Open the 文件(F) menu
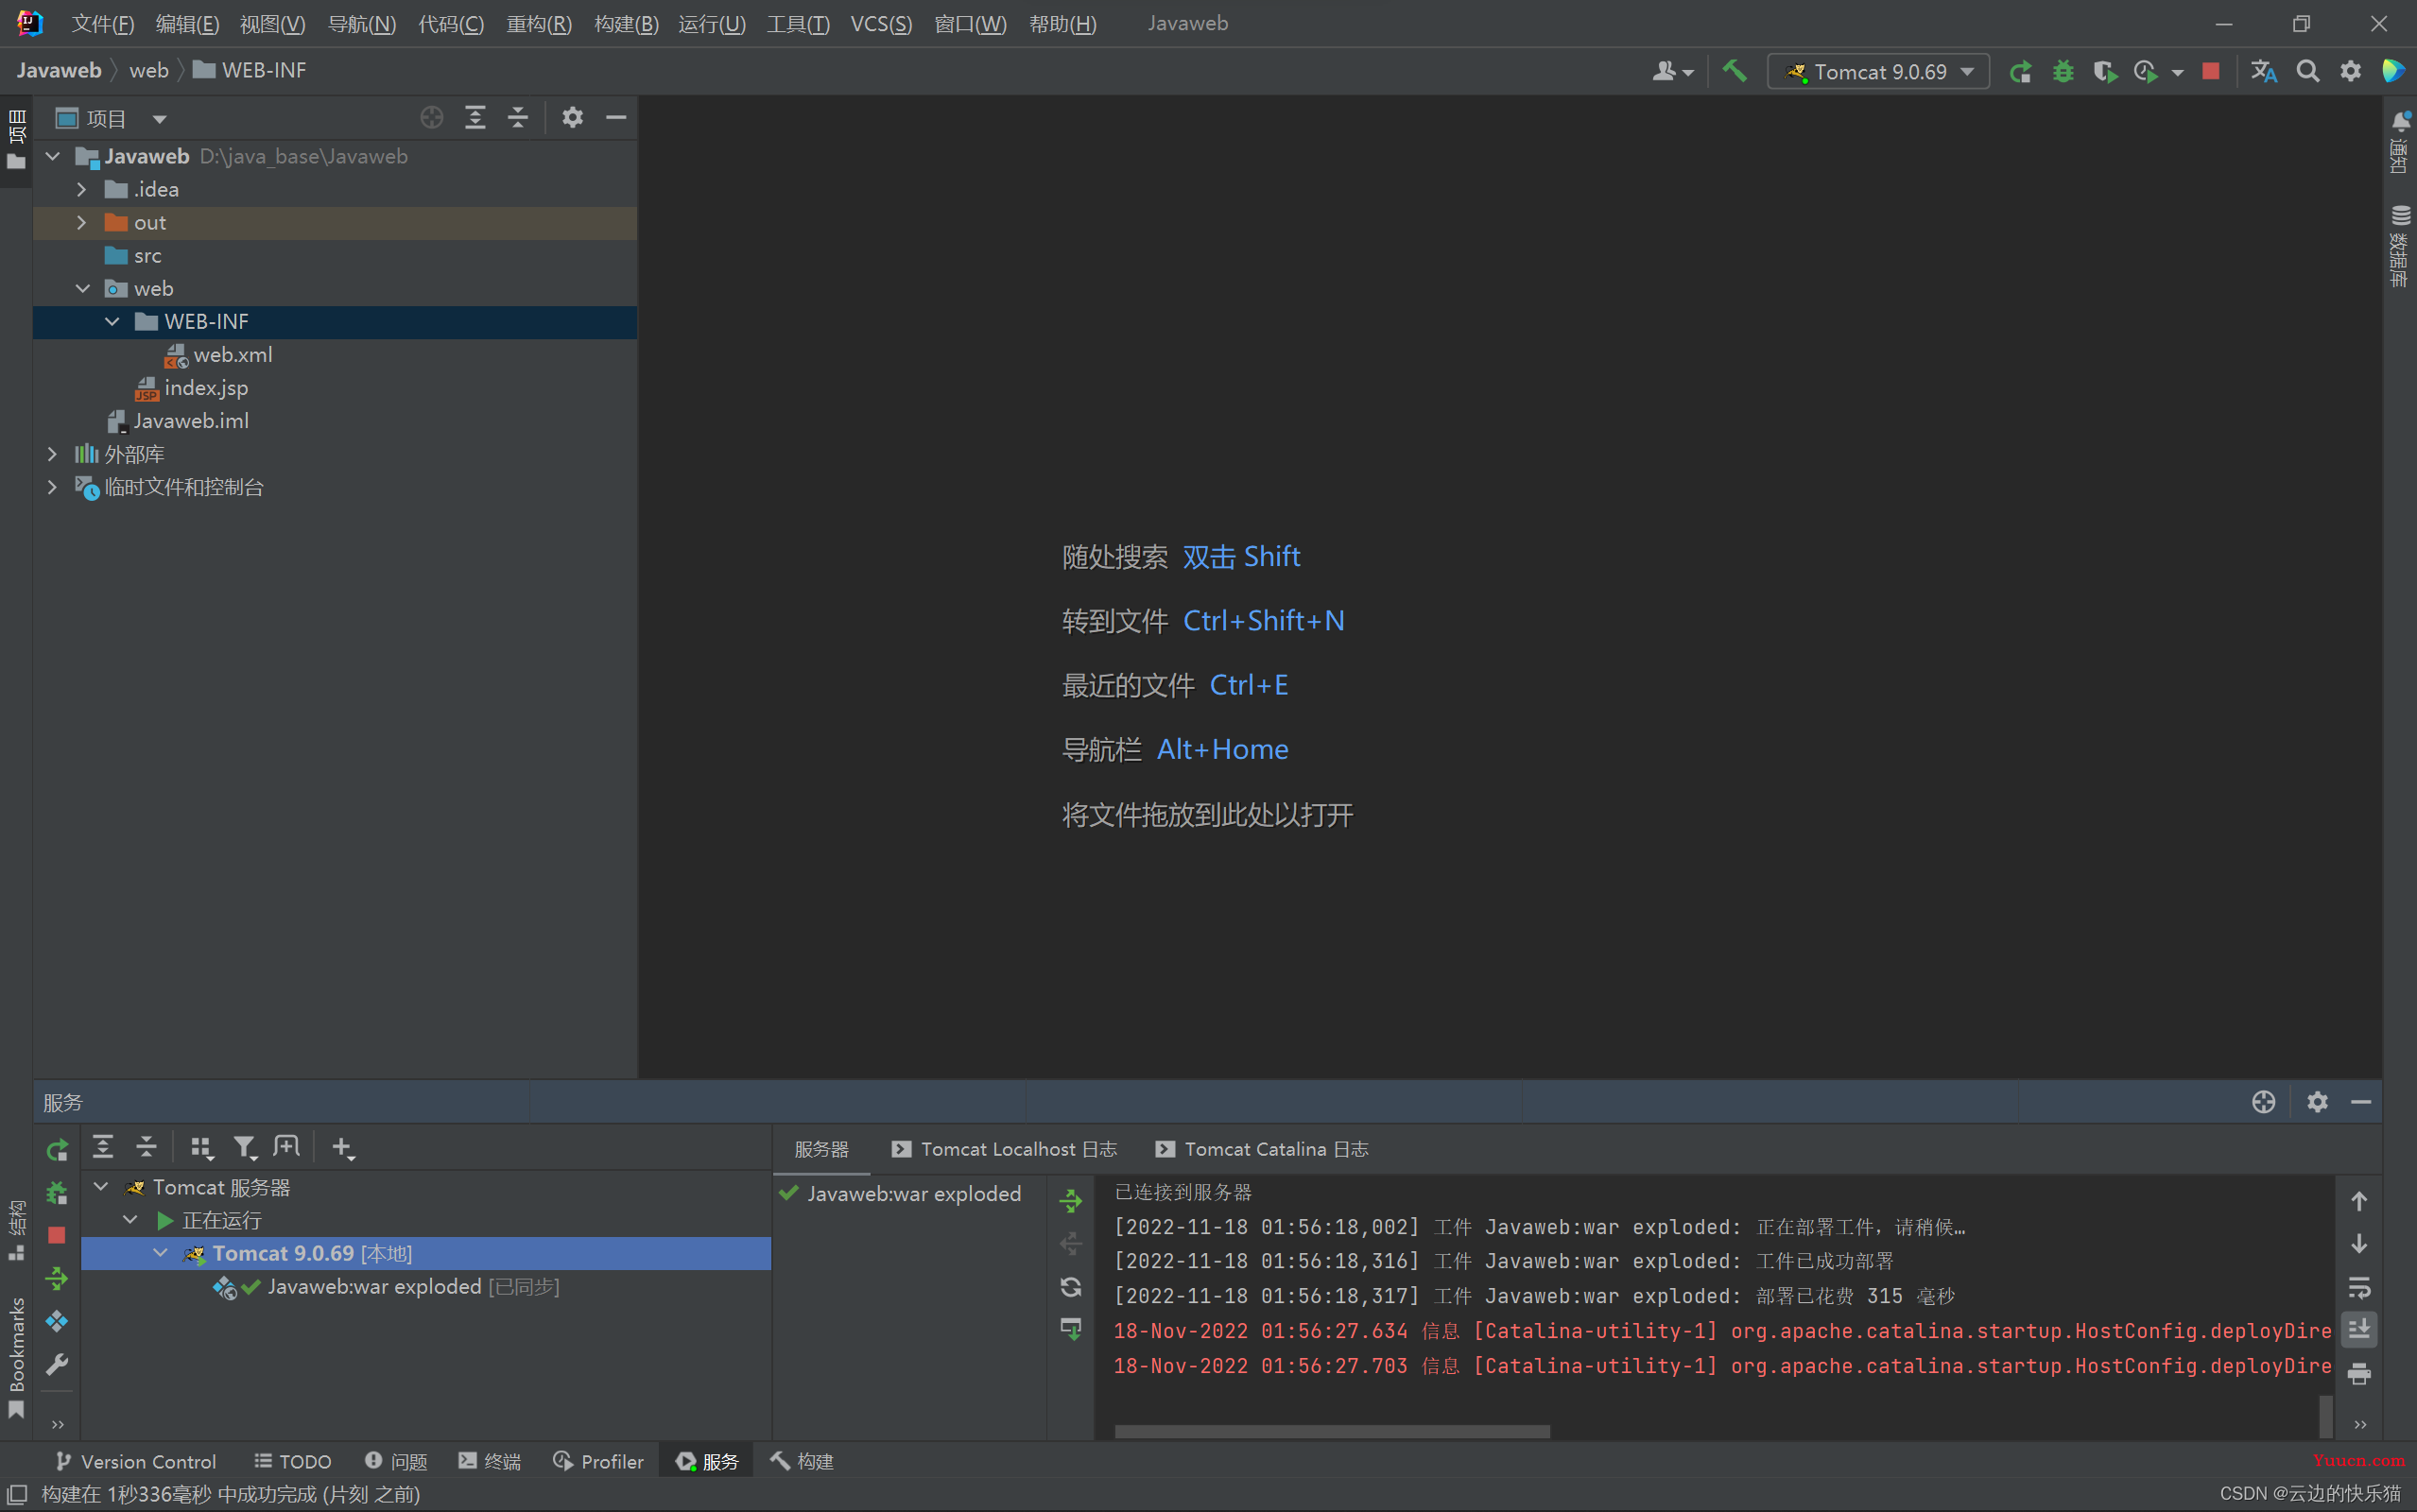Screen dimensions: 2417x1512 coord(102,23)
